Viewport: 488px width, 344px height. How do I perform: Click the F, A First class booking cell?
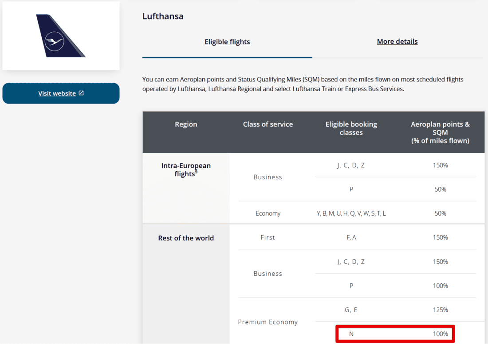pyautogui.click(x=351, y=237)
